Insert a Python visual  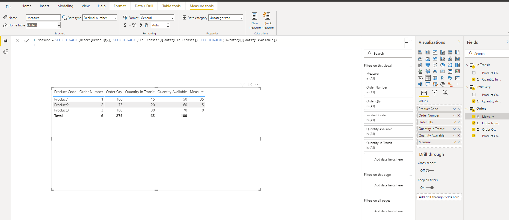[450, 78]
